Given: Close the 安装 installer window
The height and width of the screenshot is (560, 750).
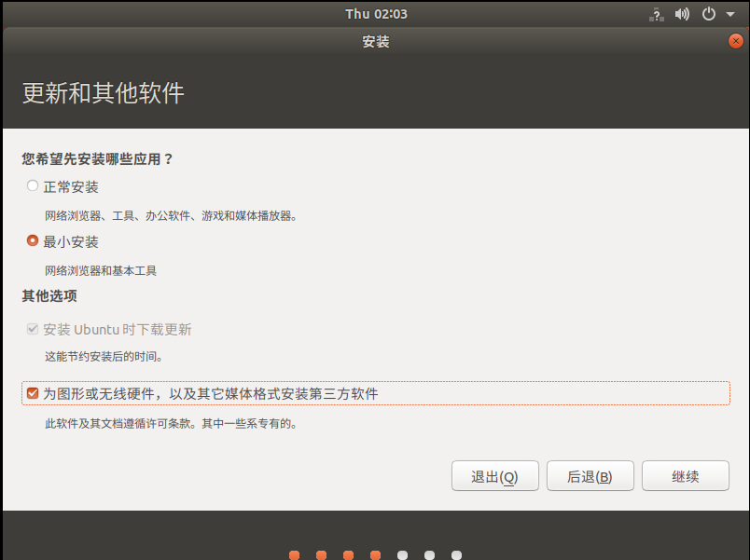Looking at the screenshot, I should pyautogui.click(x=736, y=41).
